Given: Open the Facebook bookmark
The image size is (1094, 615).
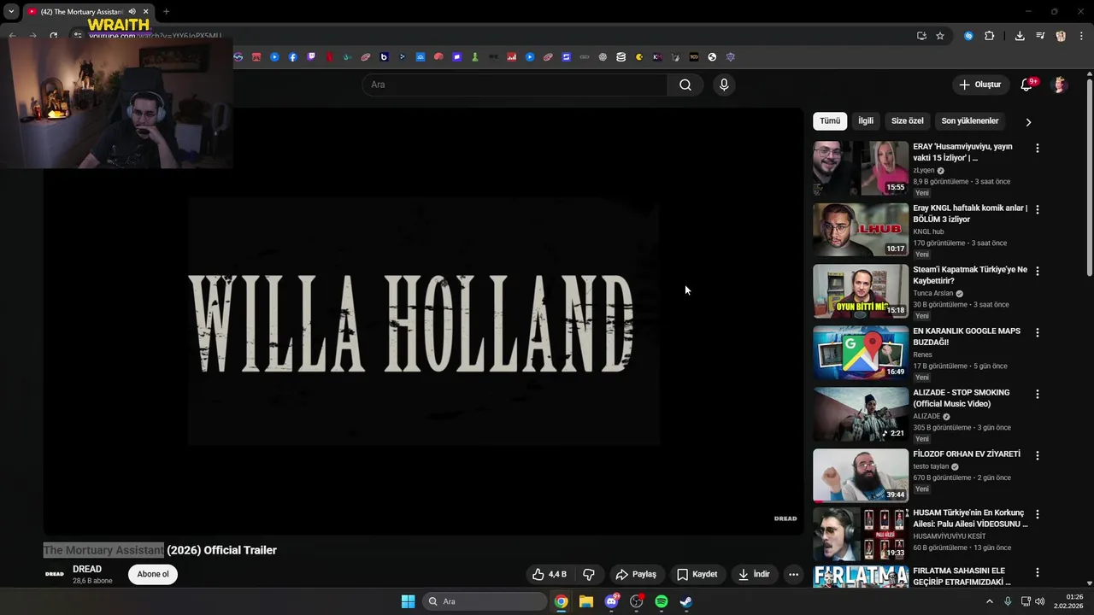Looking at the screenshot, I should (x=292, y=57).
